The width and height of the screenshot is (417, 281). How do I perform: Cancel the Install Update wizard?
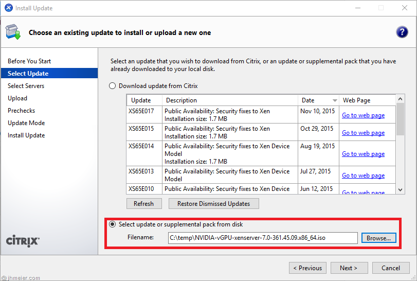point(390,268)
